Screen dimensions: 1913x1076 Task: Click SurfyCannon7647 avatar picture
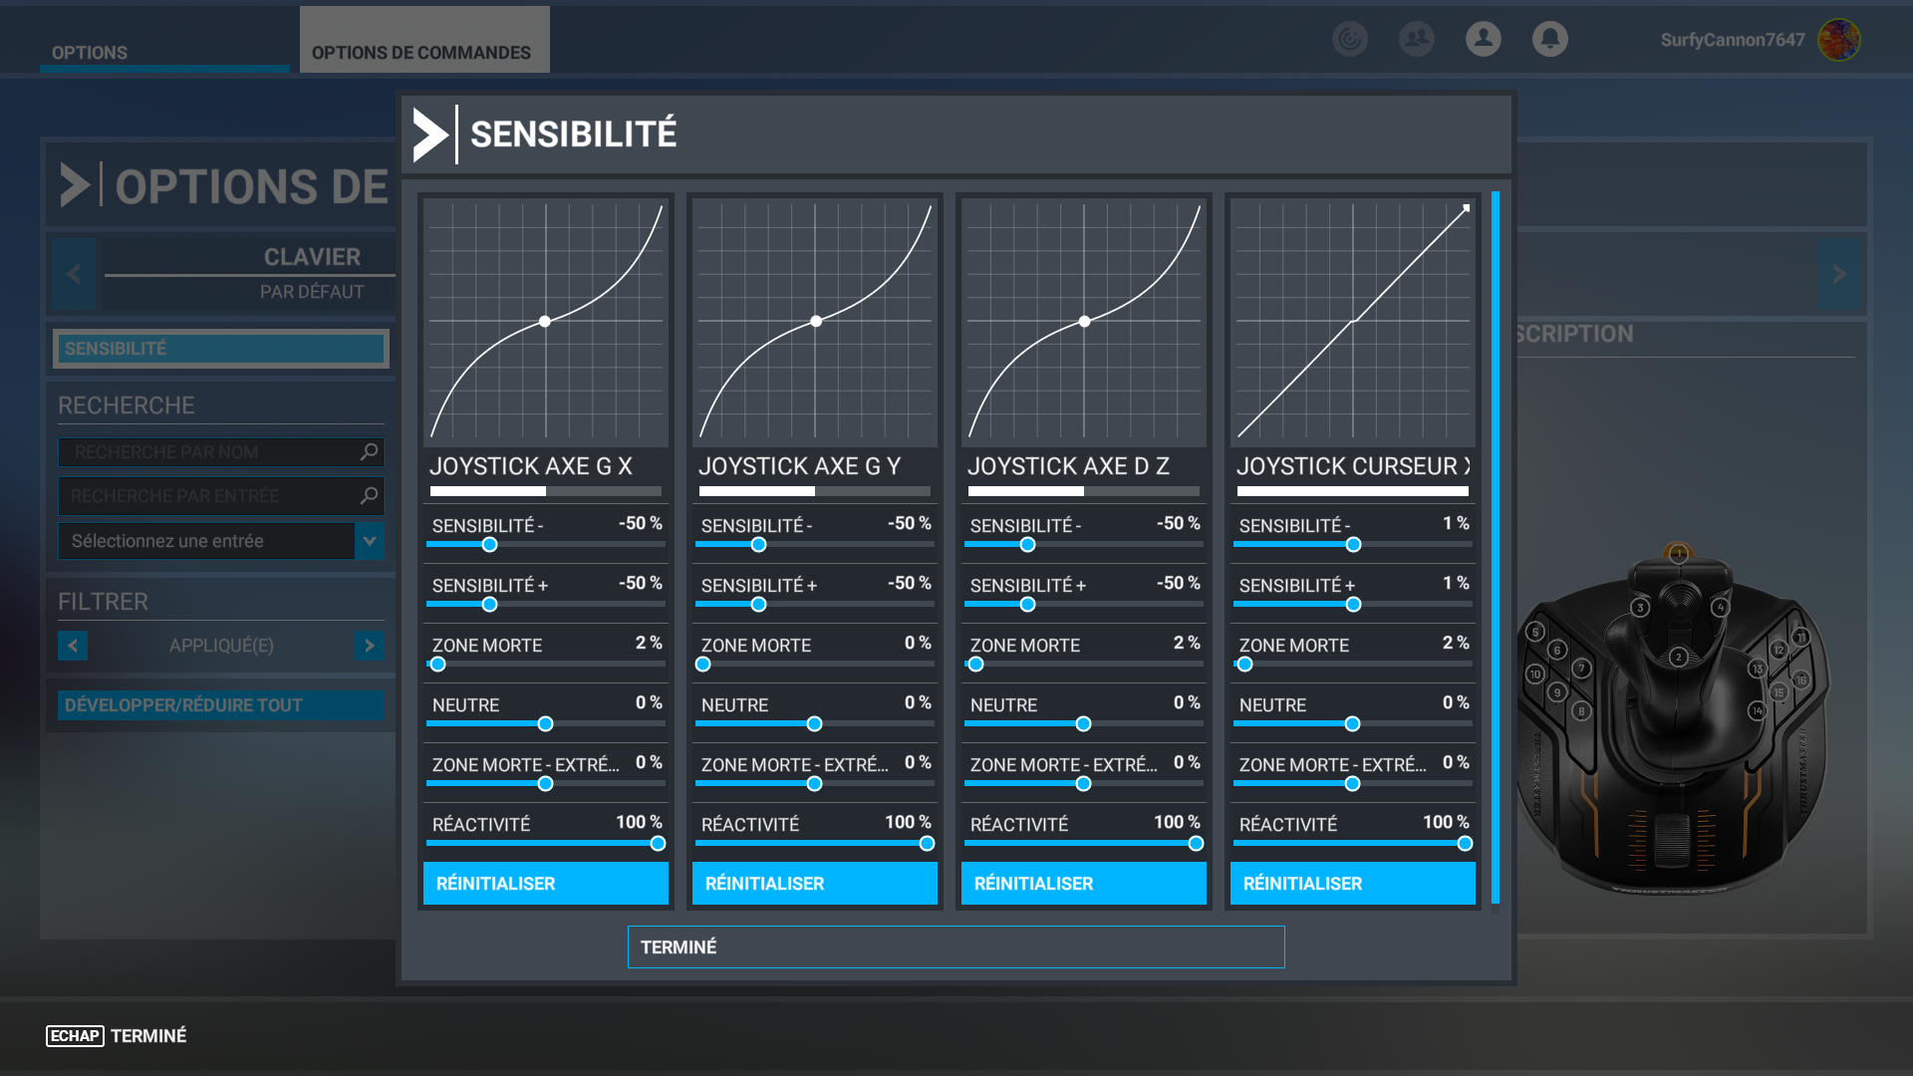[x=1838, y=40]
